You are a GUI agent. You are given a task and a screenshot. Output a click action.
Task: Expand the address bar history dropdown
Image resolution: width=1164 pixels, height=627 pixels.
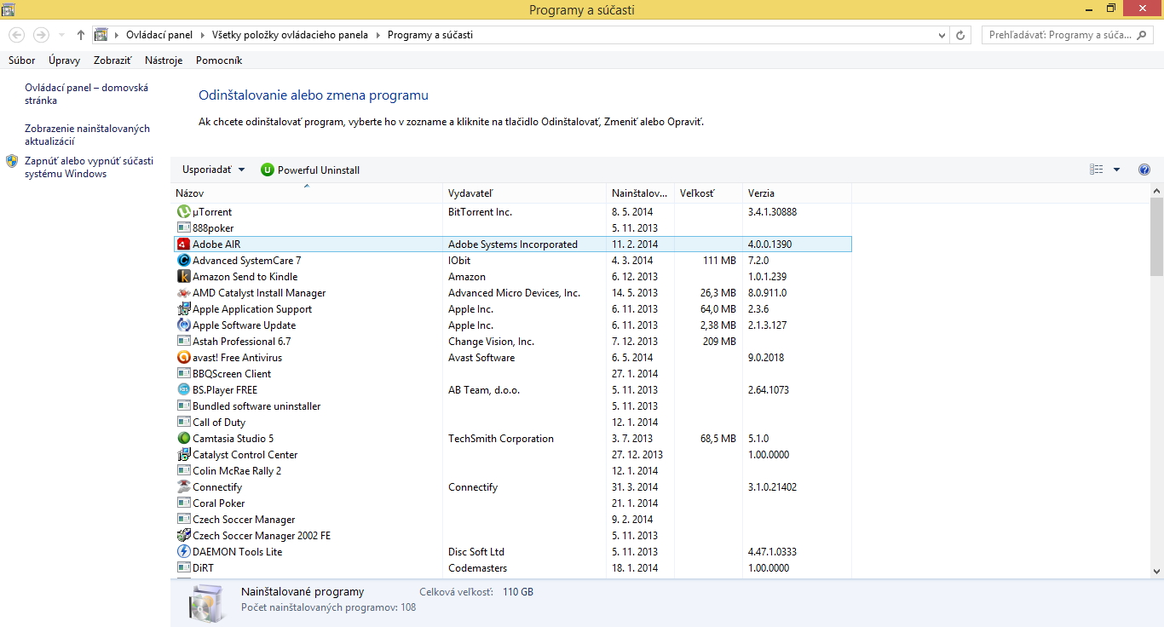[x=942, y=35]
